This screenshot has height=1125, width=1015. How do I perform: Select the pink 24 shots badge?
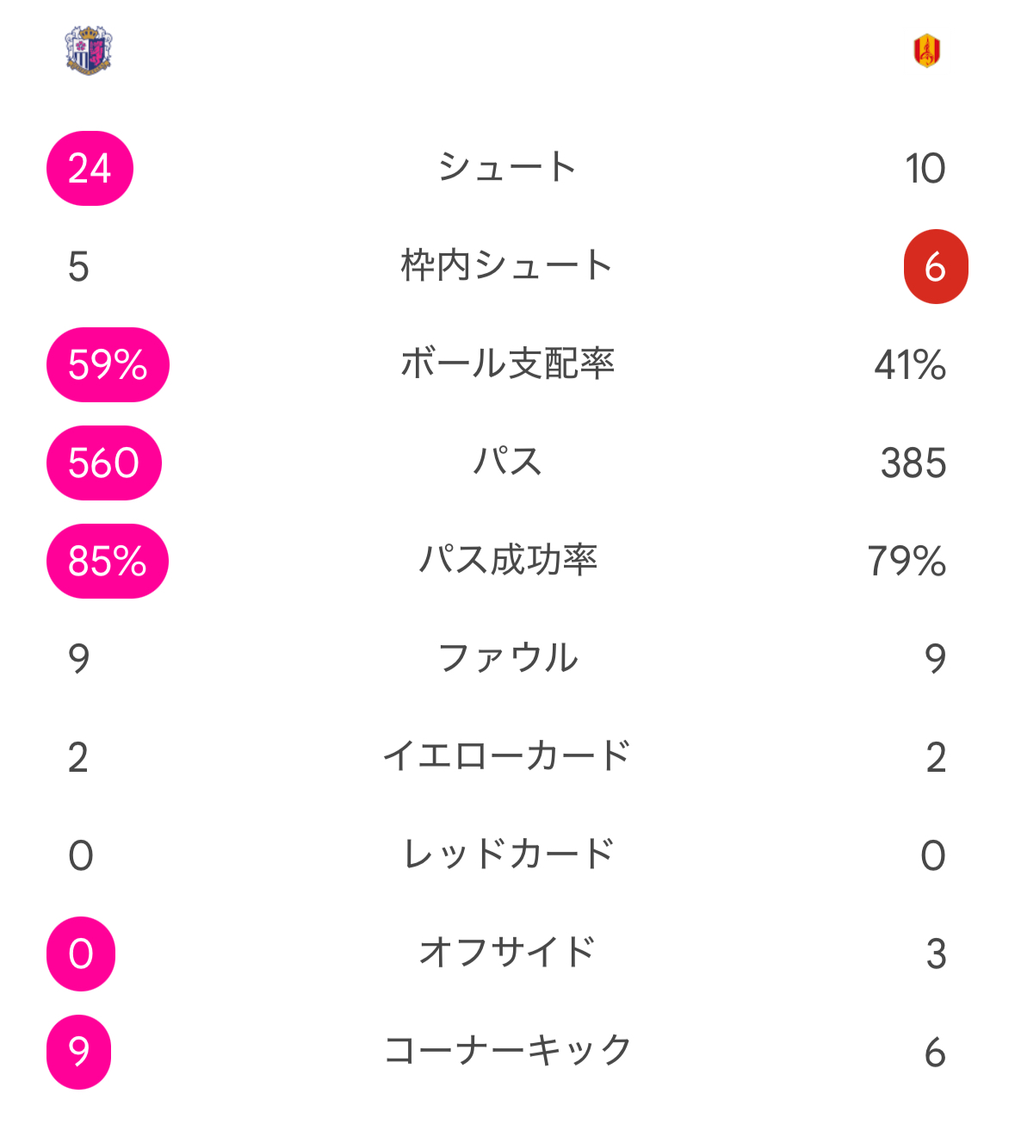point(90,168)
